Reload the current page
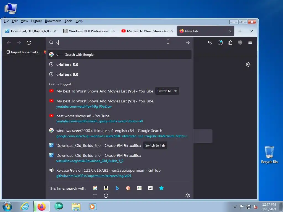The image size is (283, 212). click(x=29, y=43)
